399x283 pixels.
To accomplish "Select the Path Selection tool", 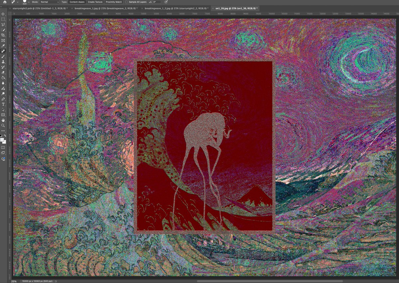I will click(x=3, y=109).
